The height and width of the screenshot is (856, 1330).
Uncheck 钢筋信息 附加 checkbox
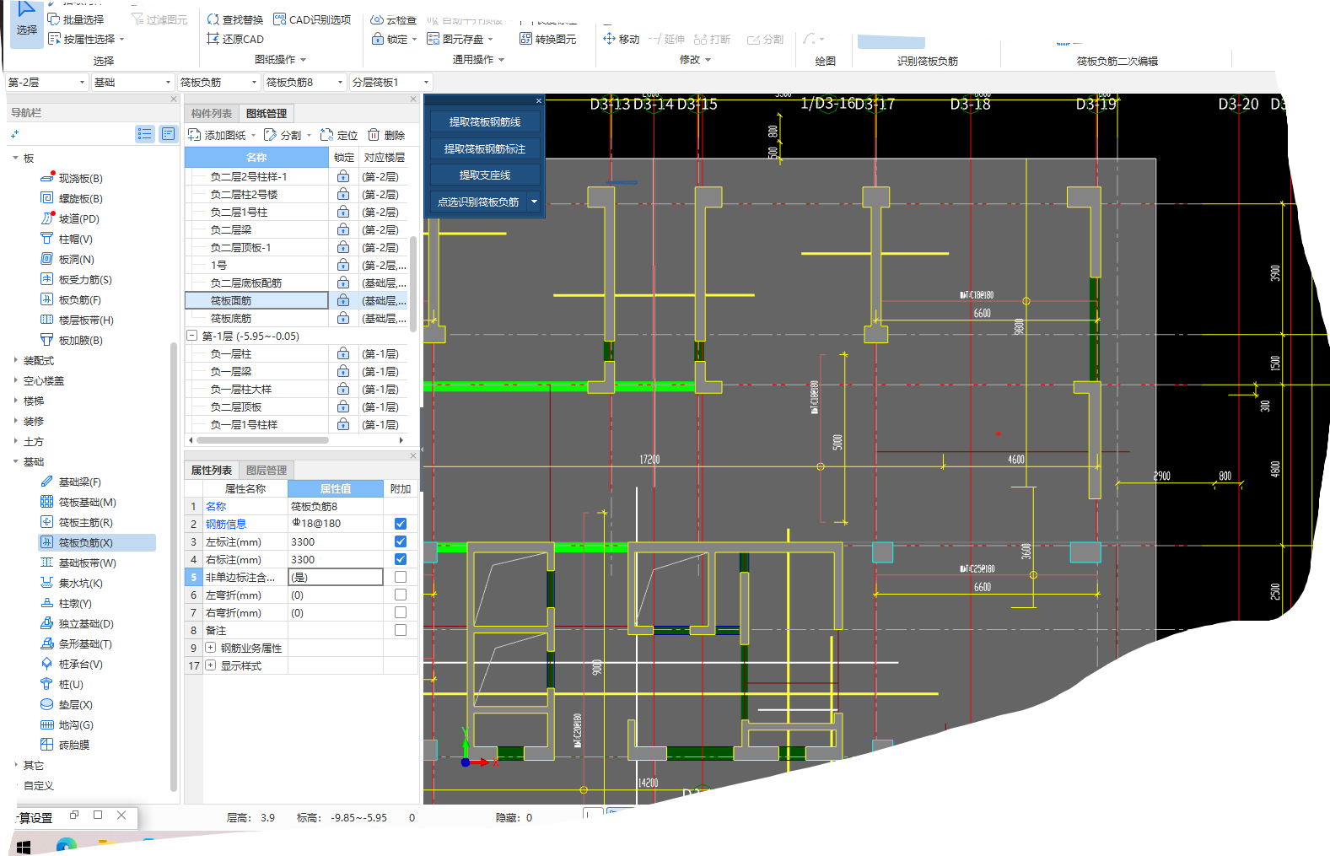[401, 524]
